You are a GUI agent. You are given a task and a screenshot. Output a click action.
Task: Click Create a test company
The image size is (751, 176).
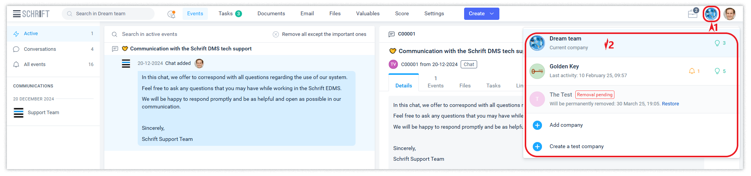(576, 147)
